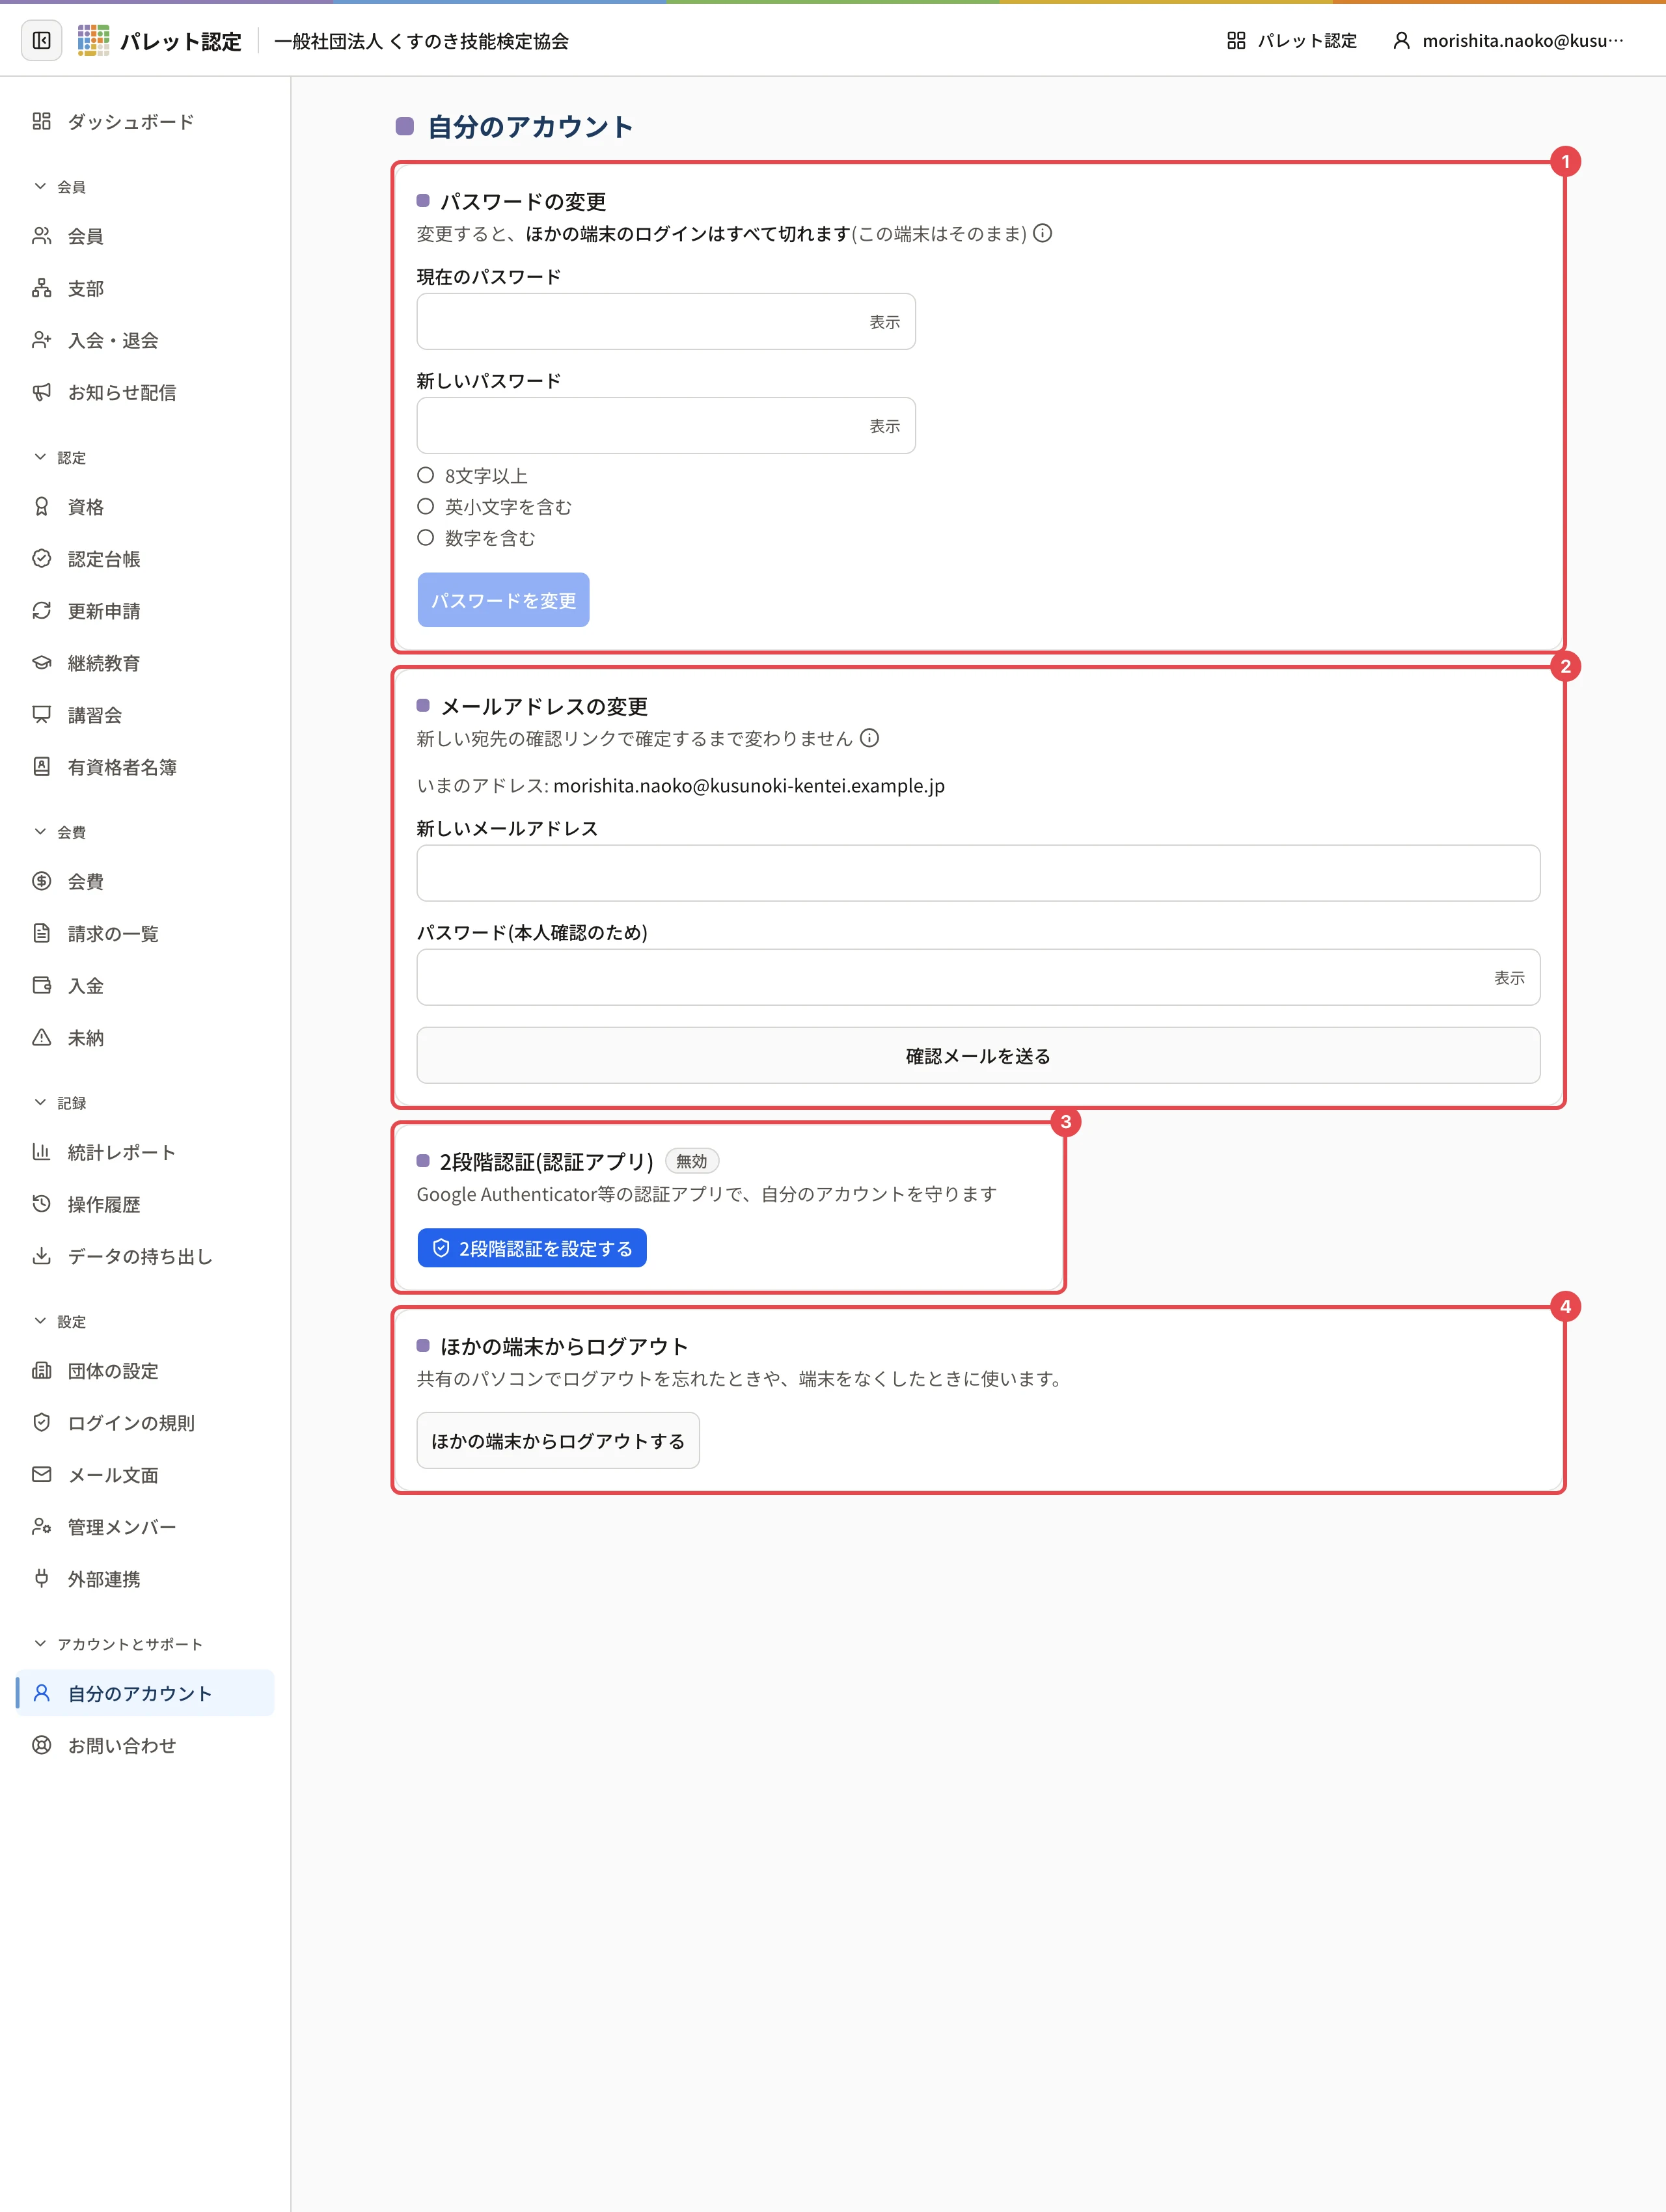Click 確認メールを送る button
This screenshot has height=2212, width=1666.
[x=978, y=1056]
